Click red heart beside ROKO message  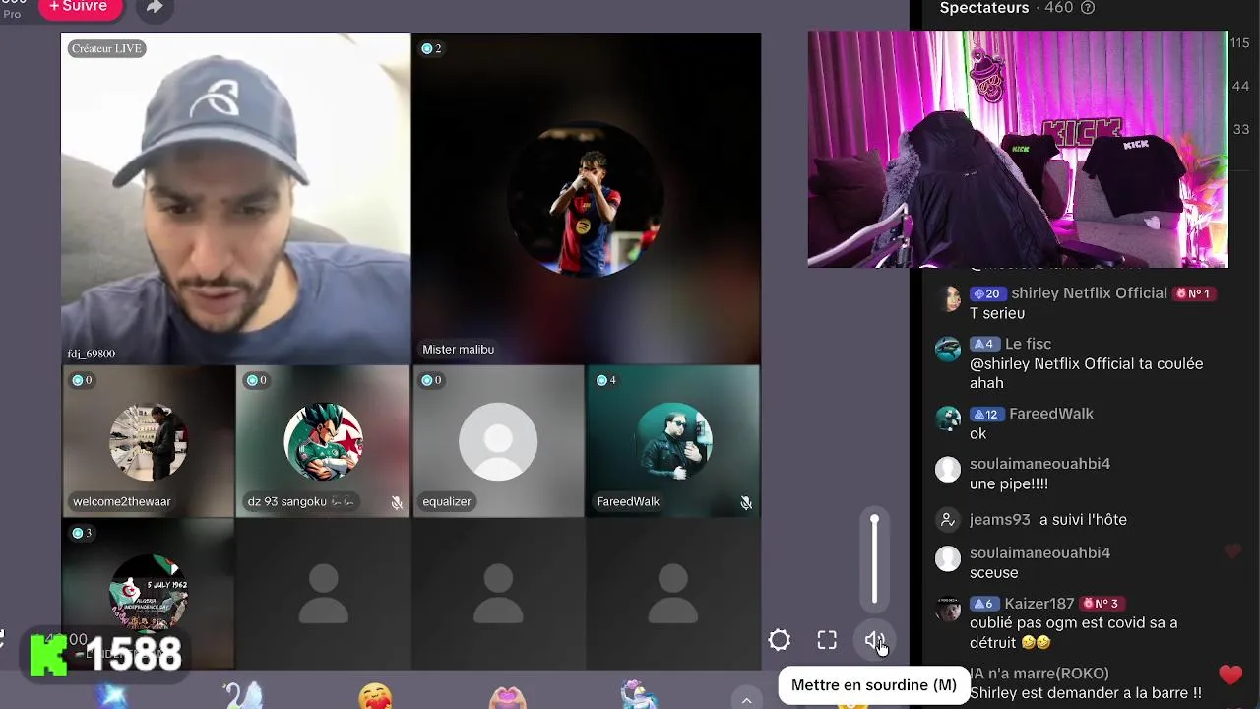pos(1230,675)
